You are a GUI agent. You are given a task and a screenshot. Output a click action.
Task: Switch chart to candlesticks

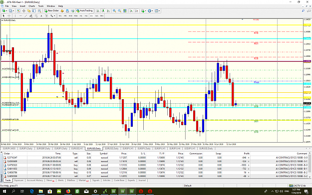[103, 11]
